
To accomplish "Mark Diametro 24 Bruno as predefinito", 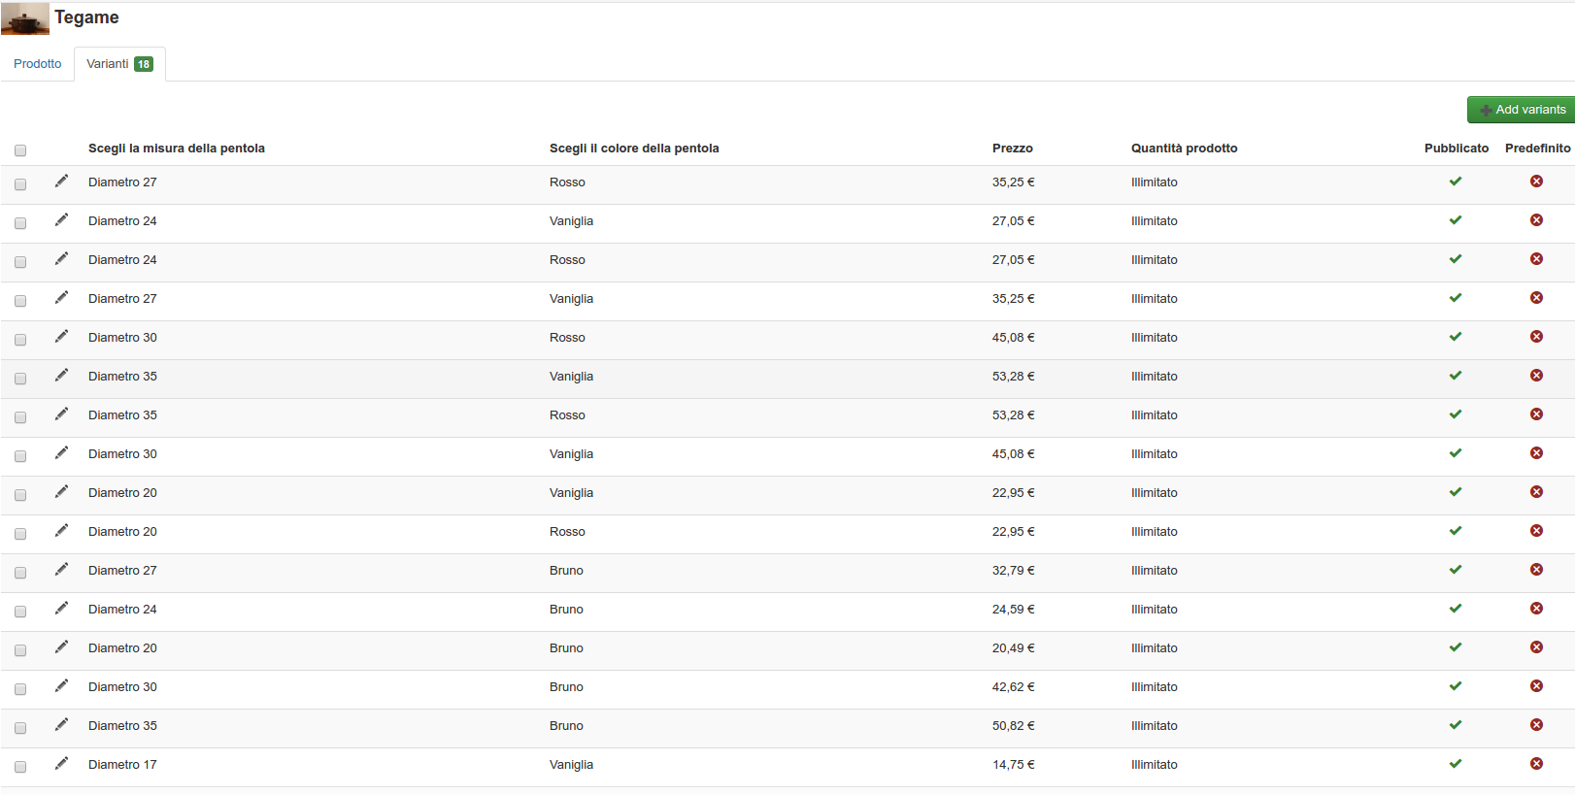I will (1536, 609).
